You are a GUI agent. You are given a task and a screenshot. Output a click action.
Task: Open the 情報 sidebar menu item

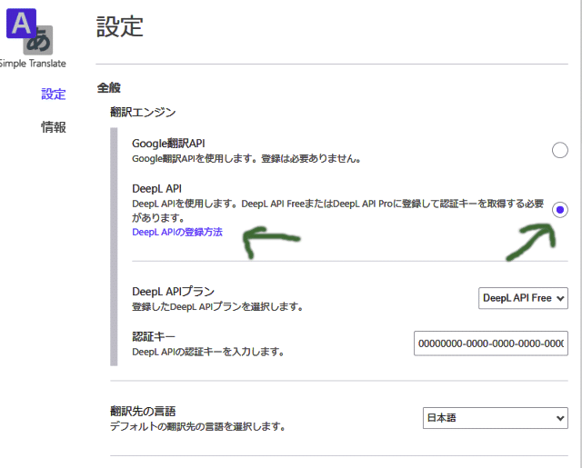[54, 127]
